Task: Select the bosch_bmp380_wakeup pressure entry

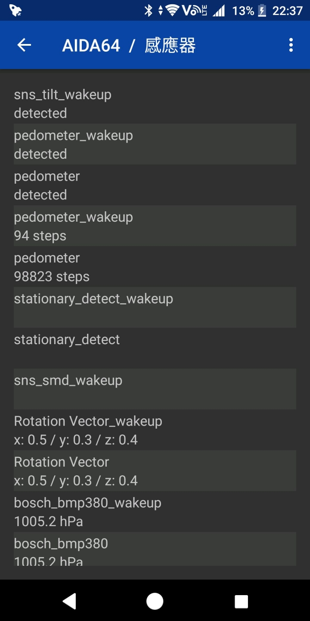Action: point(155,511)
